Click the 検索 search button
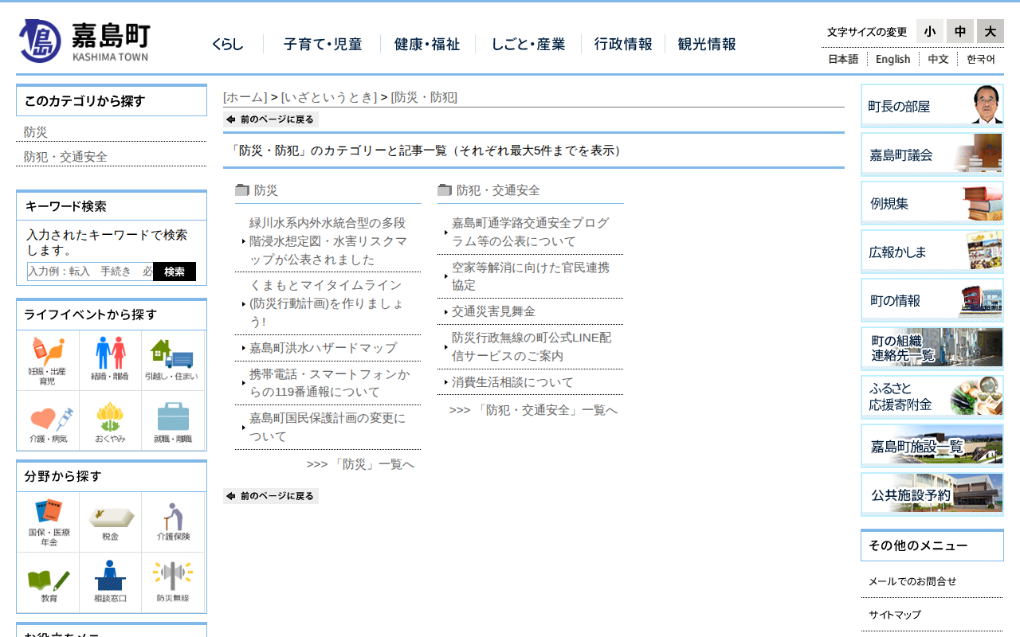Image resolution: width=1020 pixels, height=637 pixels. point(175,272)
